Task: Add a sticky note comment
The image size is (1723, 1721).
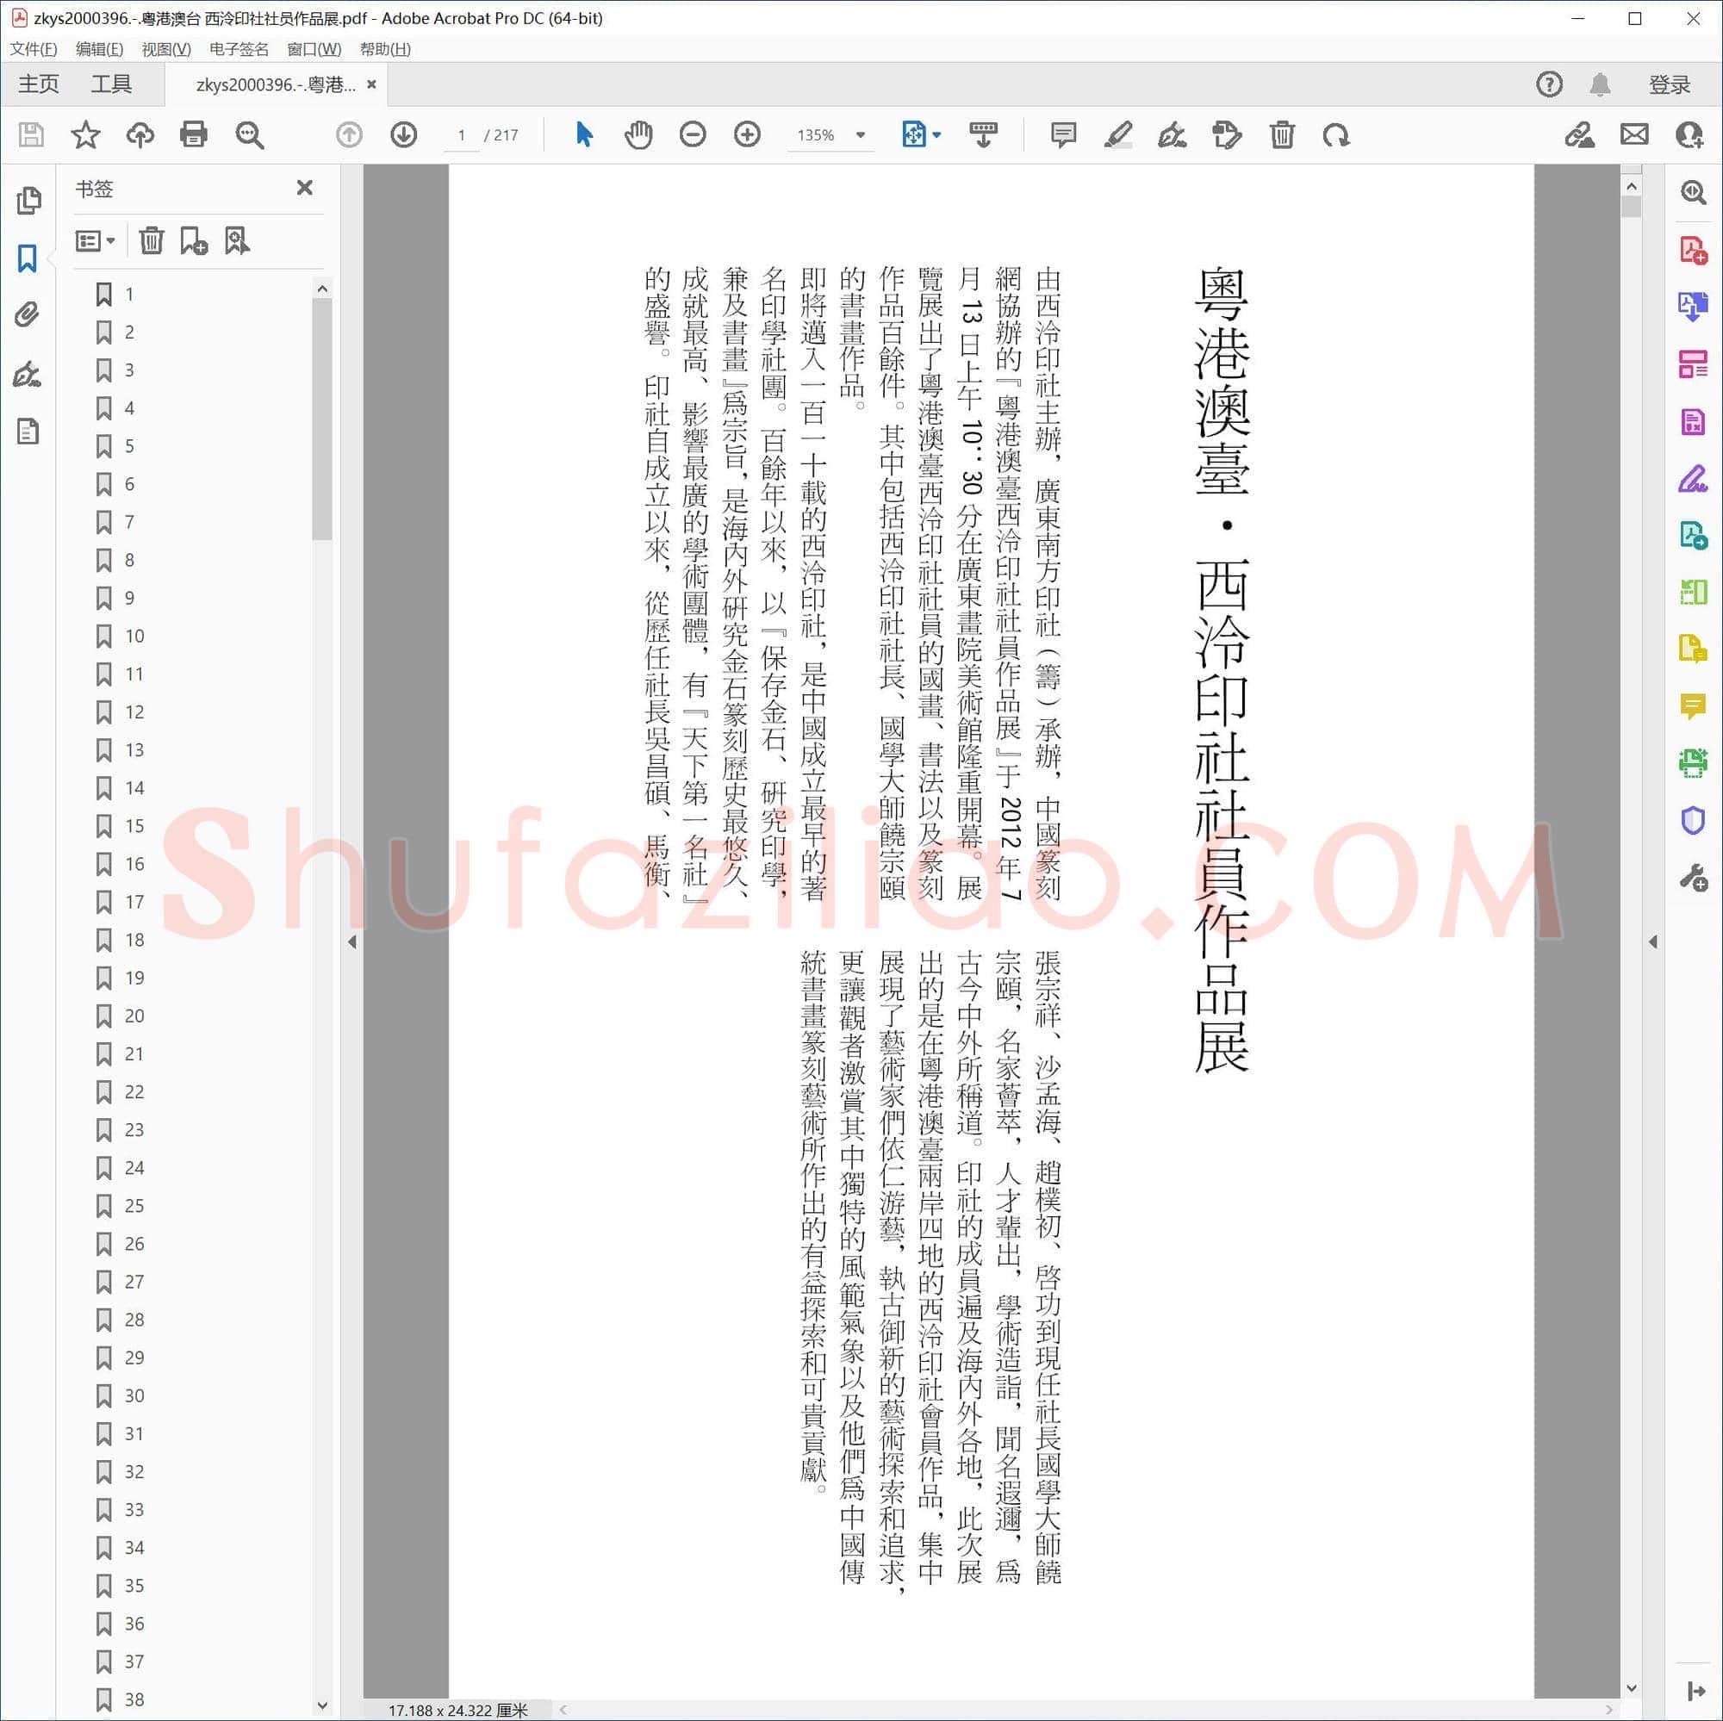Action: tap(1063, 134)
